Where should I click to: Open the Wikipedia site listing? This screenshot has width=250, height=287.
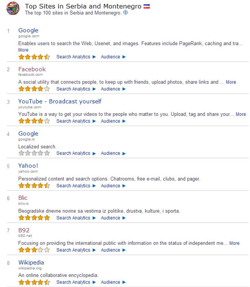pos(31,263)
